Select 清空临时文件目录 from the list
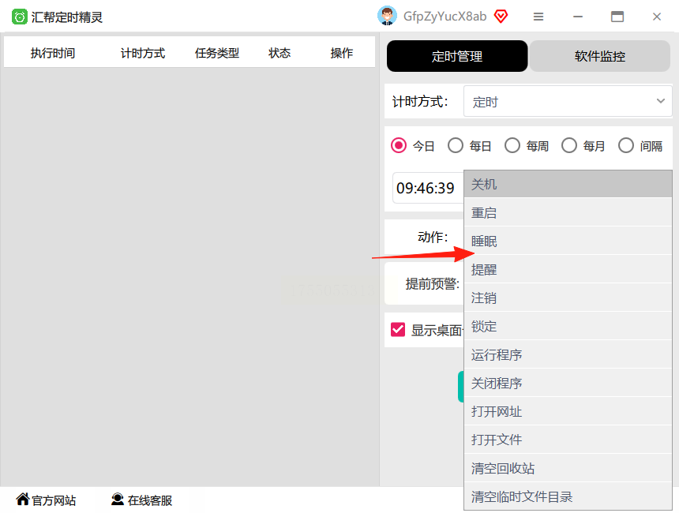Screen dimensions: 679x513 click(568, 496)
